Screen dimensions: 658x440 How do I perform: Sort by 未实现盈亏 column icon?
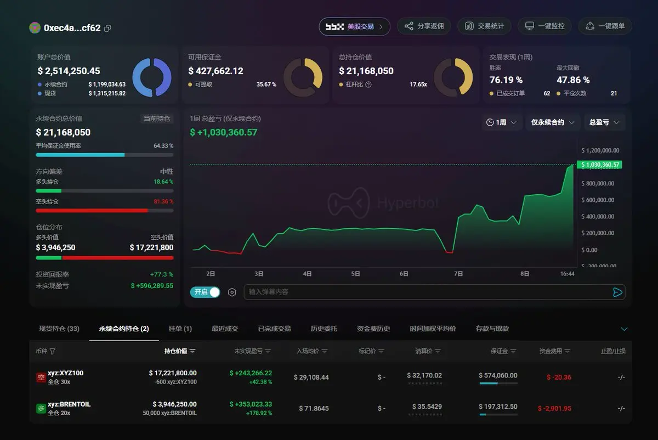click(x=268, y=351)
